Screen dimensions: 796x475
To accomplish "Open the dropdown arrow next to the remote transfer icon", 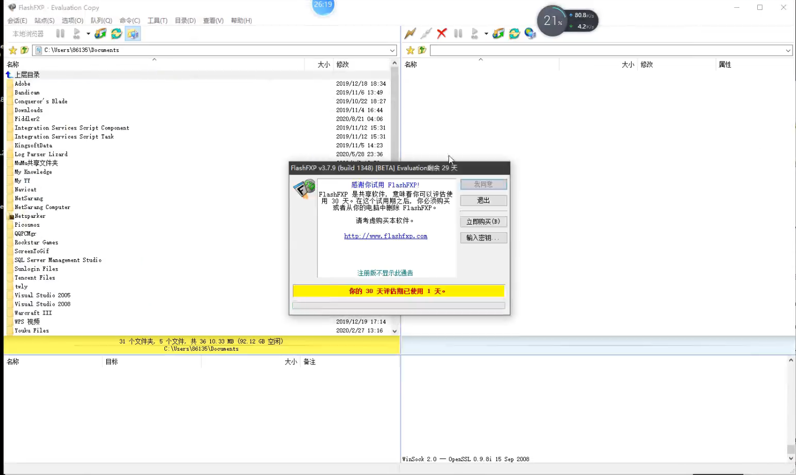I will [x=486, y=34].
